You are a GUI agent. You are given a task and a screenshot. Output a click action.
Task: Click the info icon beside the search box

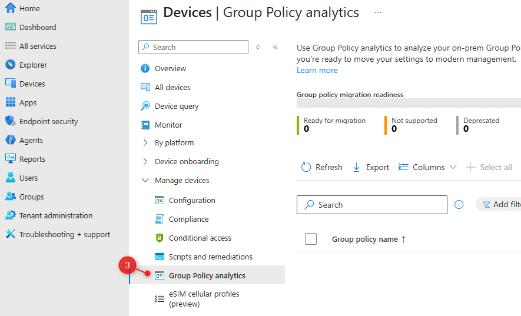pyautogui.click(x=459, y=204)
